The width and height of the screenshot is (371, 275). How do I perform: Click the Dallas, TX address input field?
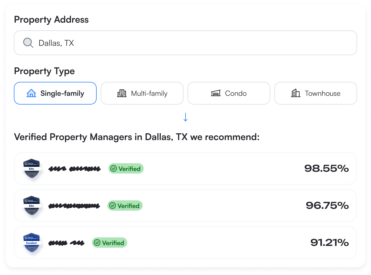point(185,43)
